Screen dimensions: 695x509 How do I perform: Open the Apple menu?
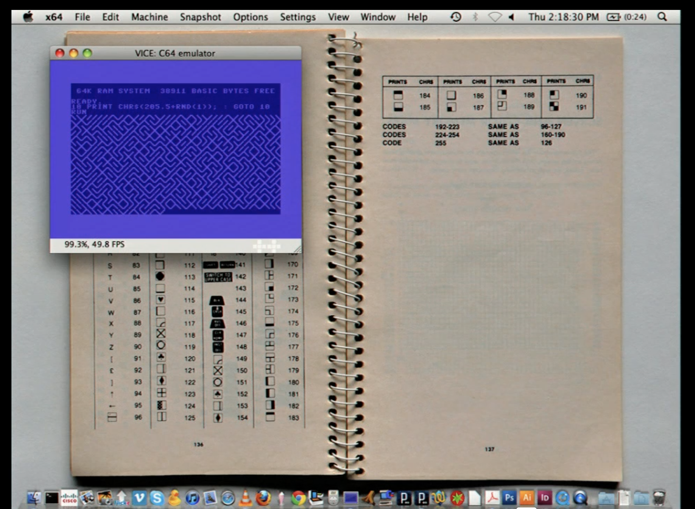28,17
